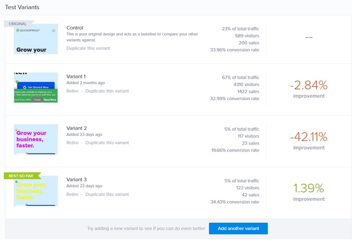The width and height of the screenshot is (352, 240).
Task: Click the -42.11% improvement figure
Action: (x=308, y=137)
